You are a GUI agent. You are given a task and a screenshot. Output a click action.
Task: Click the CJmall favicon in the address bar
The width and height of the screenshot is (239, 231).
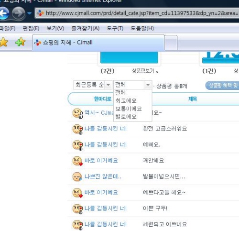coord(40,13)
